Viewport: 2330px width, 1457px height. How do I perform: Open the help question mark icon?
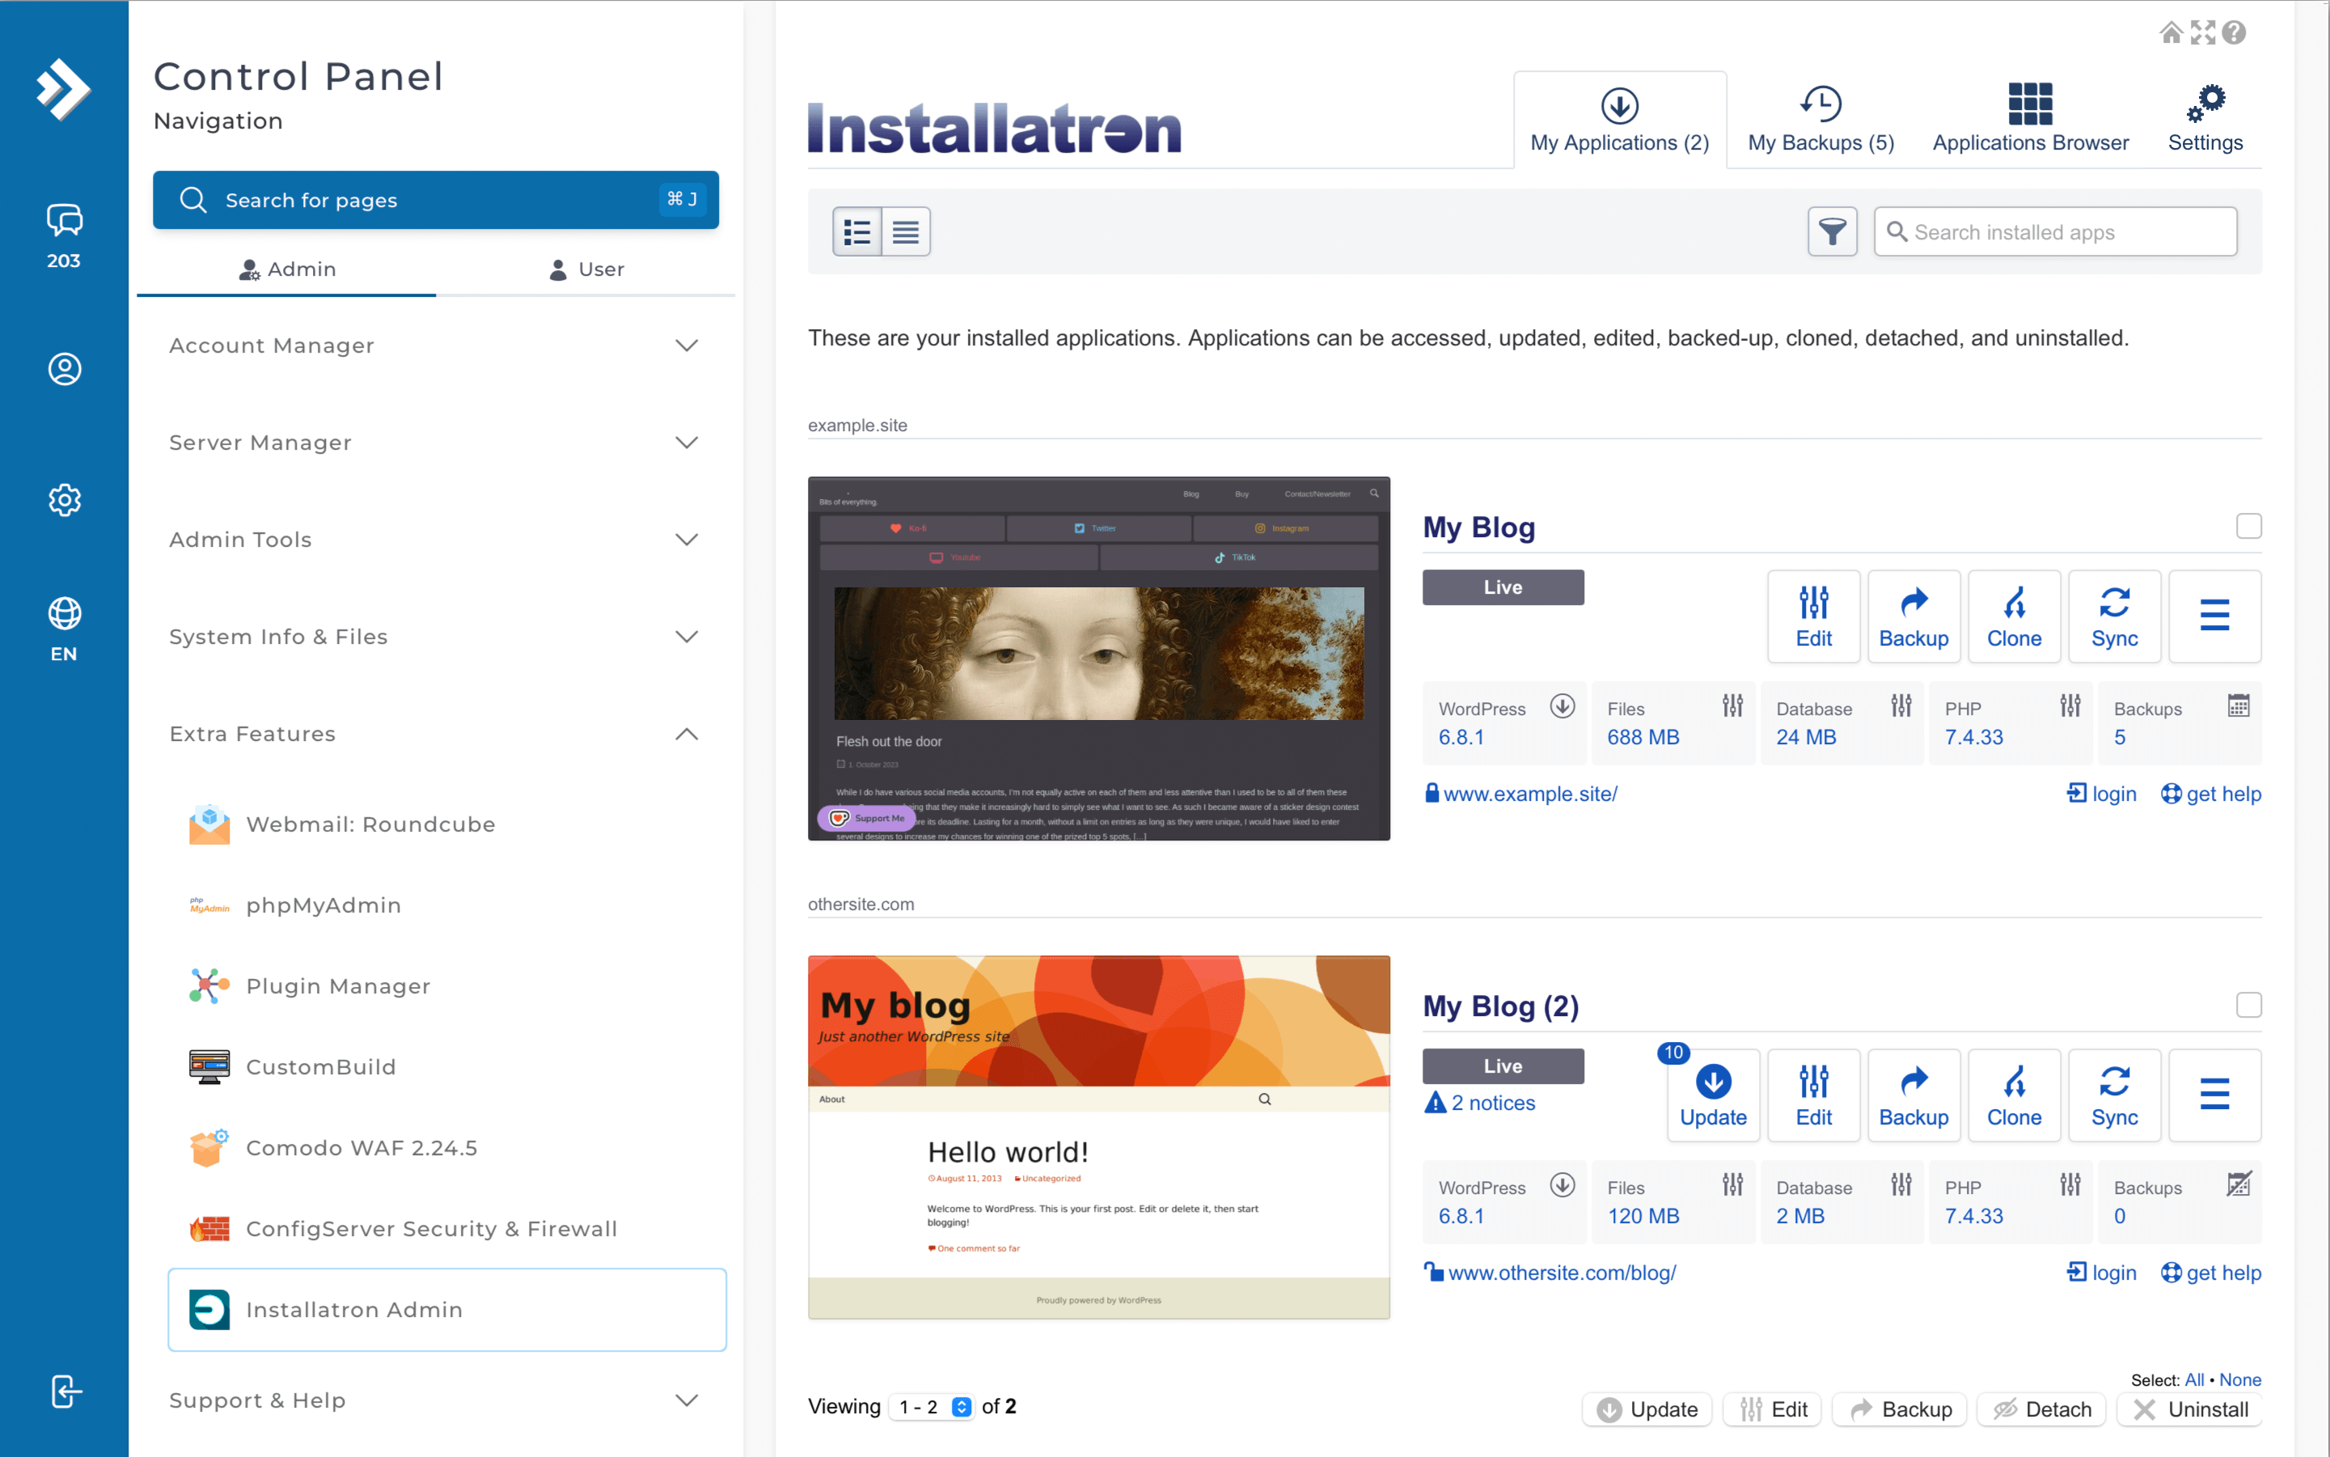tap(2234, 32)
